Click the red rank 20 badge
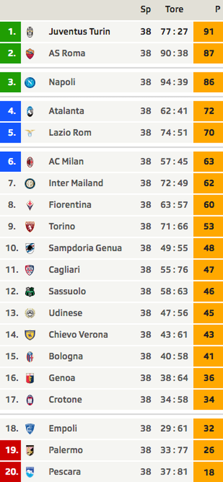Image resolution: width=223 pixels, height=482 pixels. [10, 472]
